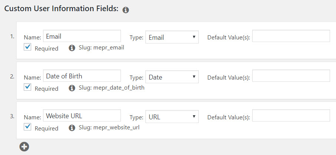
Task: Click info icon next to mepr_email slug
Action: click(x=72, y=48)
